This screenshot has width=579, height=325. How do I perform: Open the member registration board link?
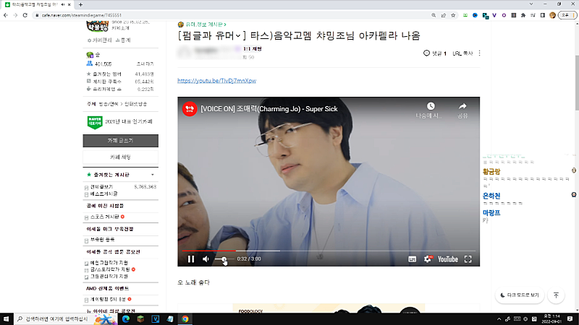[102, 240]
